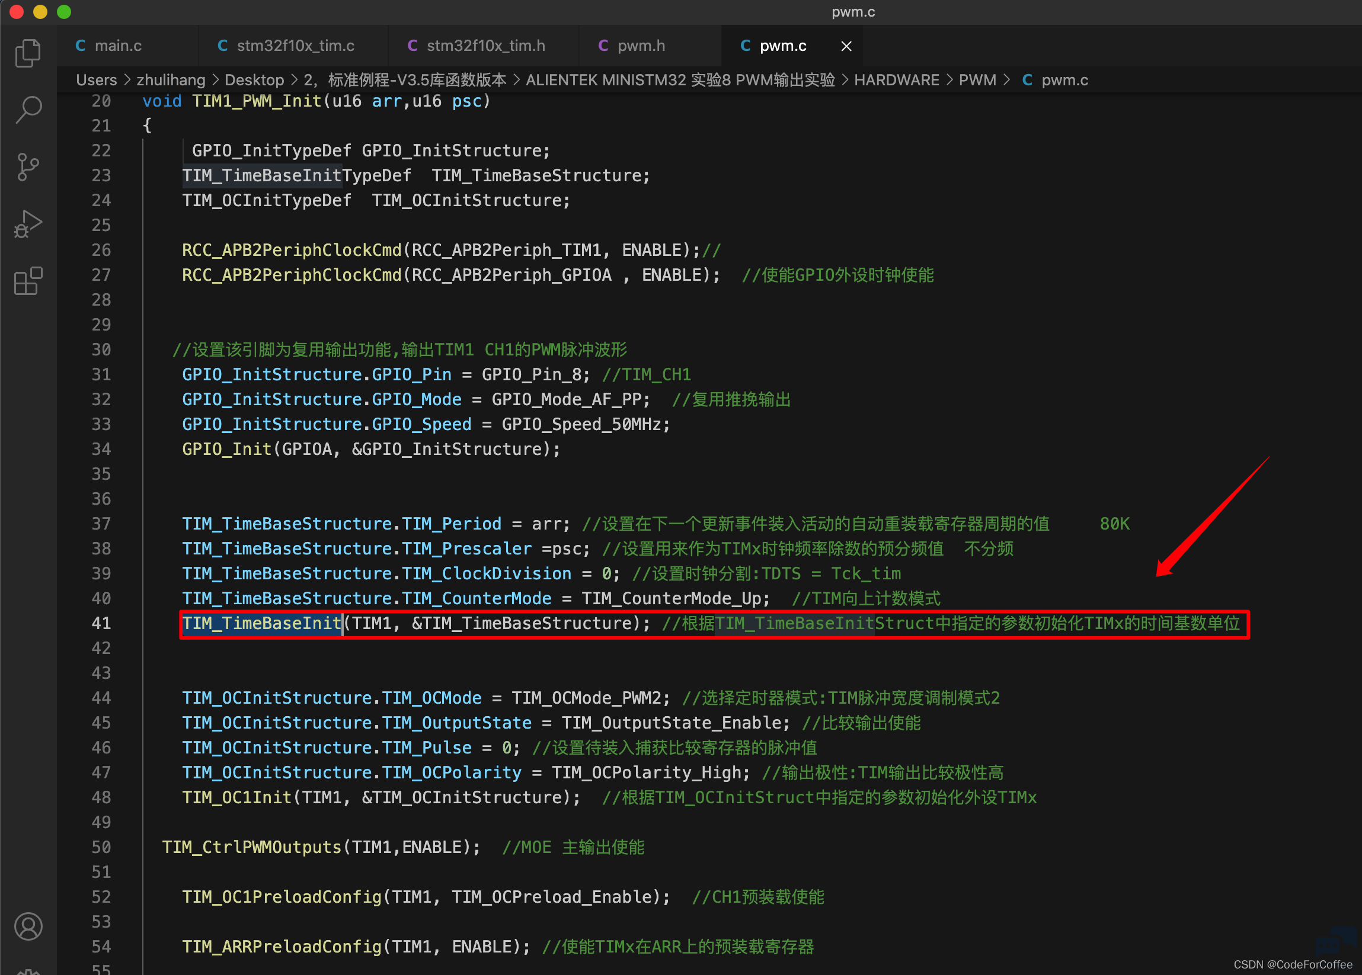1362x975 pixels.
Task: Click the green macOS fullscreen button
Action: point(63,12)
